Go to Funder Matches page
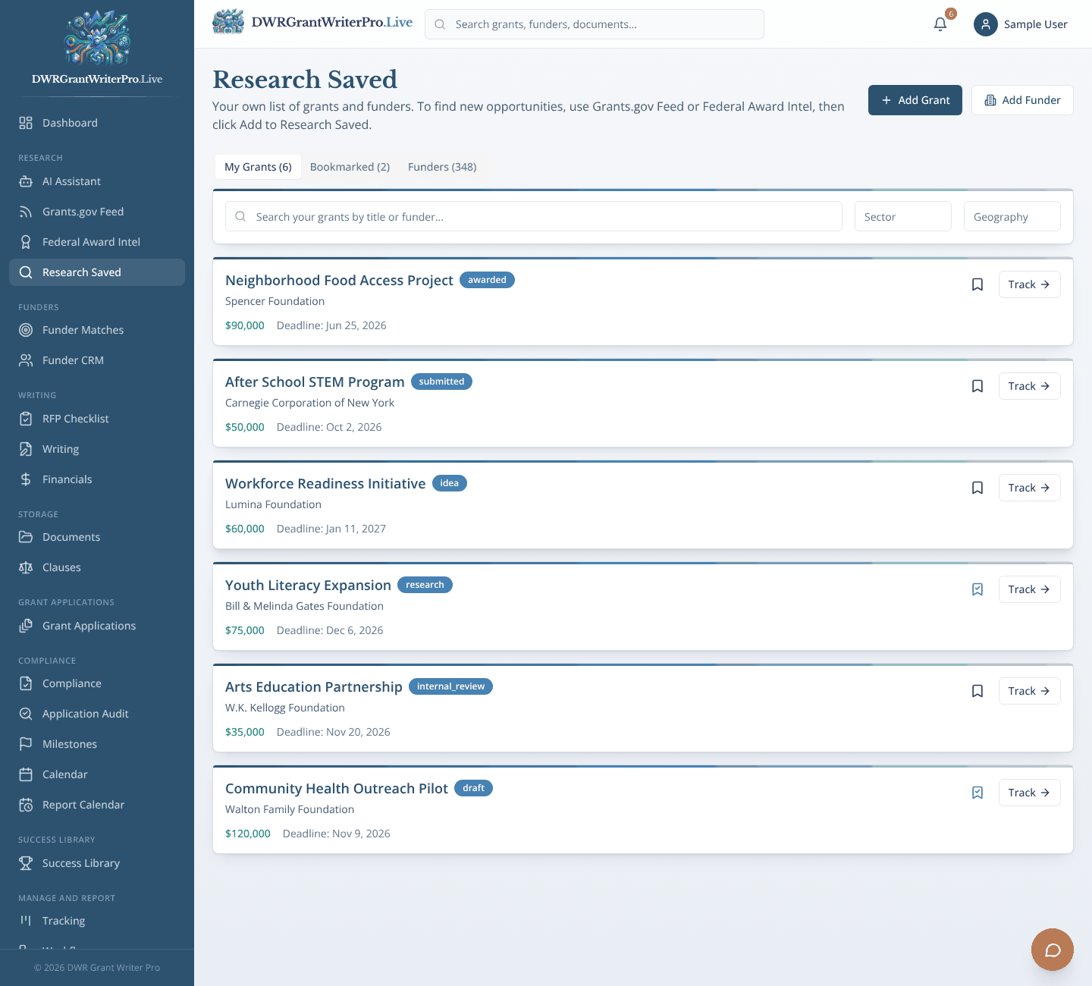 [97, 330]
